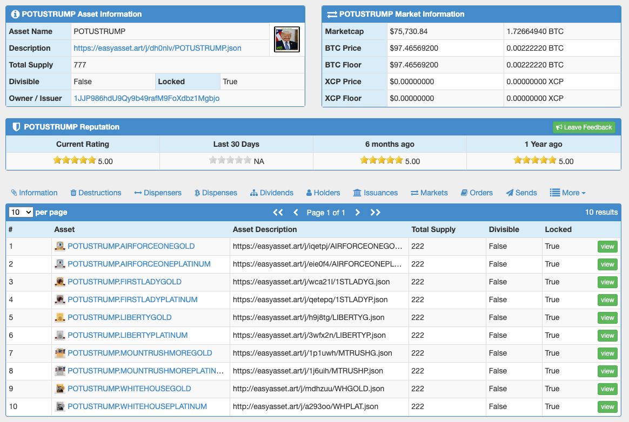Select the AIRFORCEONEGO… description URL cell
The image size is (629, 422).
coord(317,246)
